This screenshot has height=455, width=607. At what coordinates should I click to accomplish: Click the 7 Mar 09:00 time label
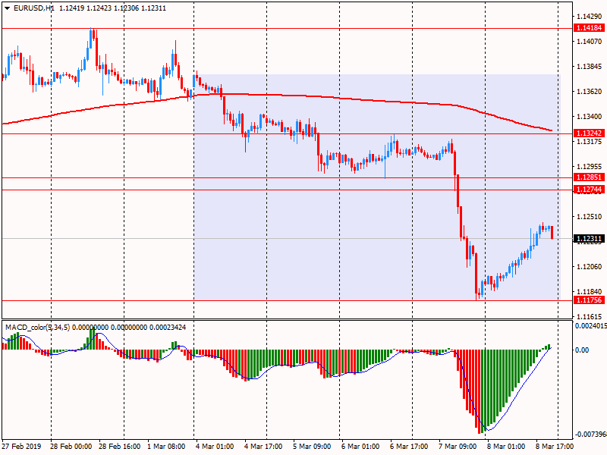458,447
